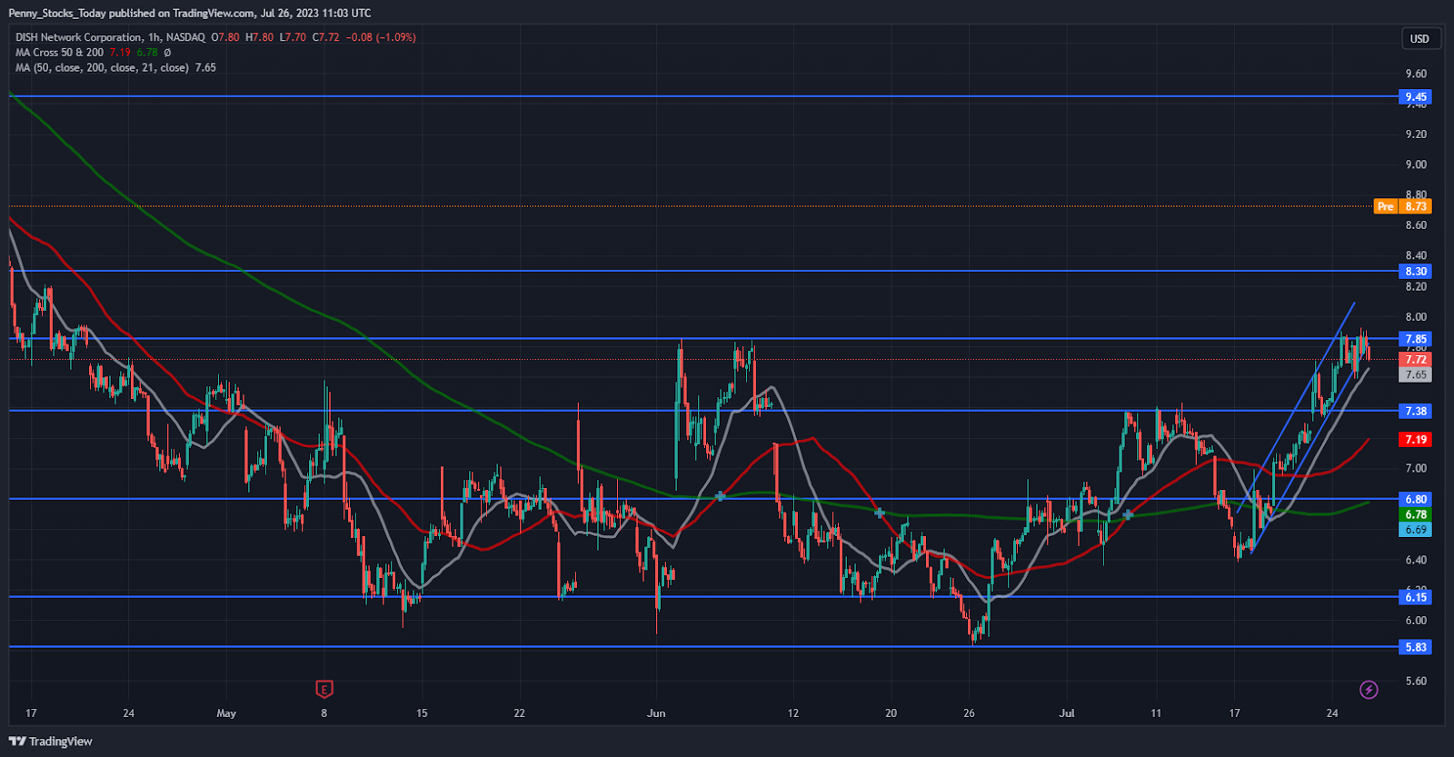Click the 5.60 price axis tick
1454x757 pixels.
[1415, 682]
